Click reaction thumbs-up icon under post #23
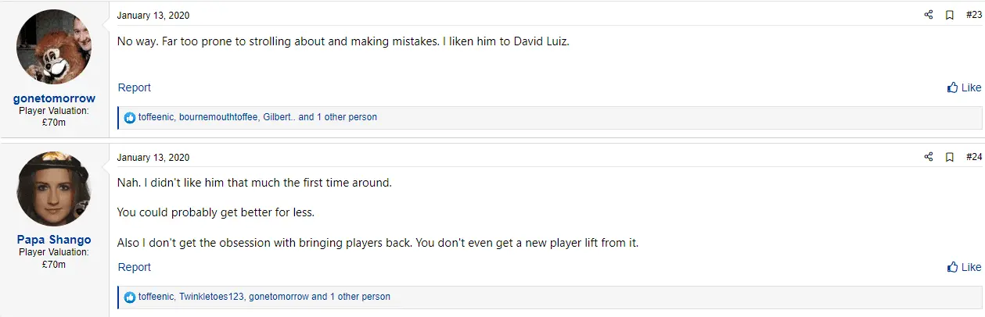This screenshot has height=317, width=985. coord(130,118)
